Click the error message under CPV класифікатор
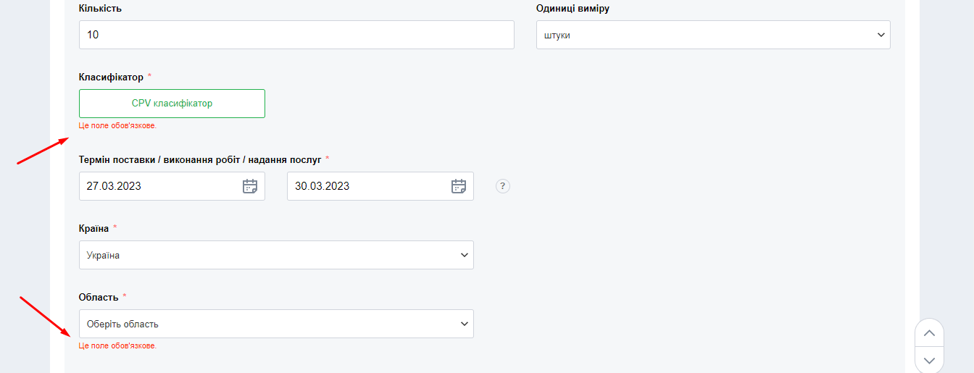 point(117,125)
